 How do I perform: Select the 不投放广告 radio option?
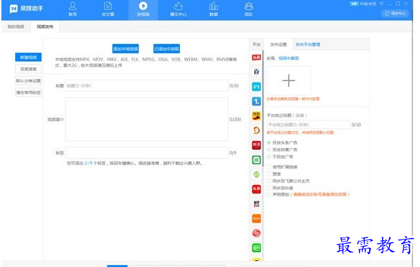coord(269,157)
